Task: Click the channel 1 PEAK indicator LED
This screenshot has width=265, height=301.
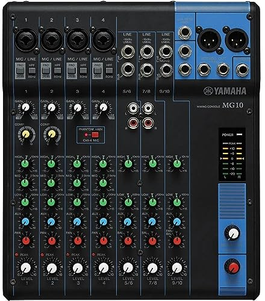Action: coord(17,255)
